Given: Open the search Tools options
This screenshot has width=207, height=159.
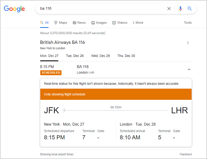Looking at the screenshot, I should [188, 23].
